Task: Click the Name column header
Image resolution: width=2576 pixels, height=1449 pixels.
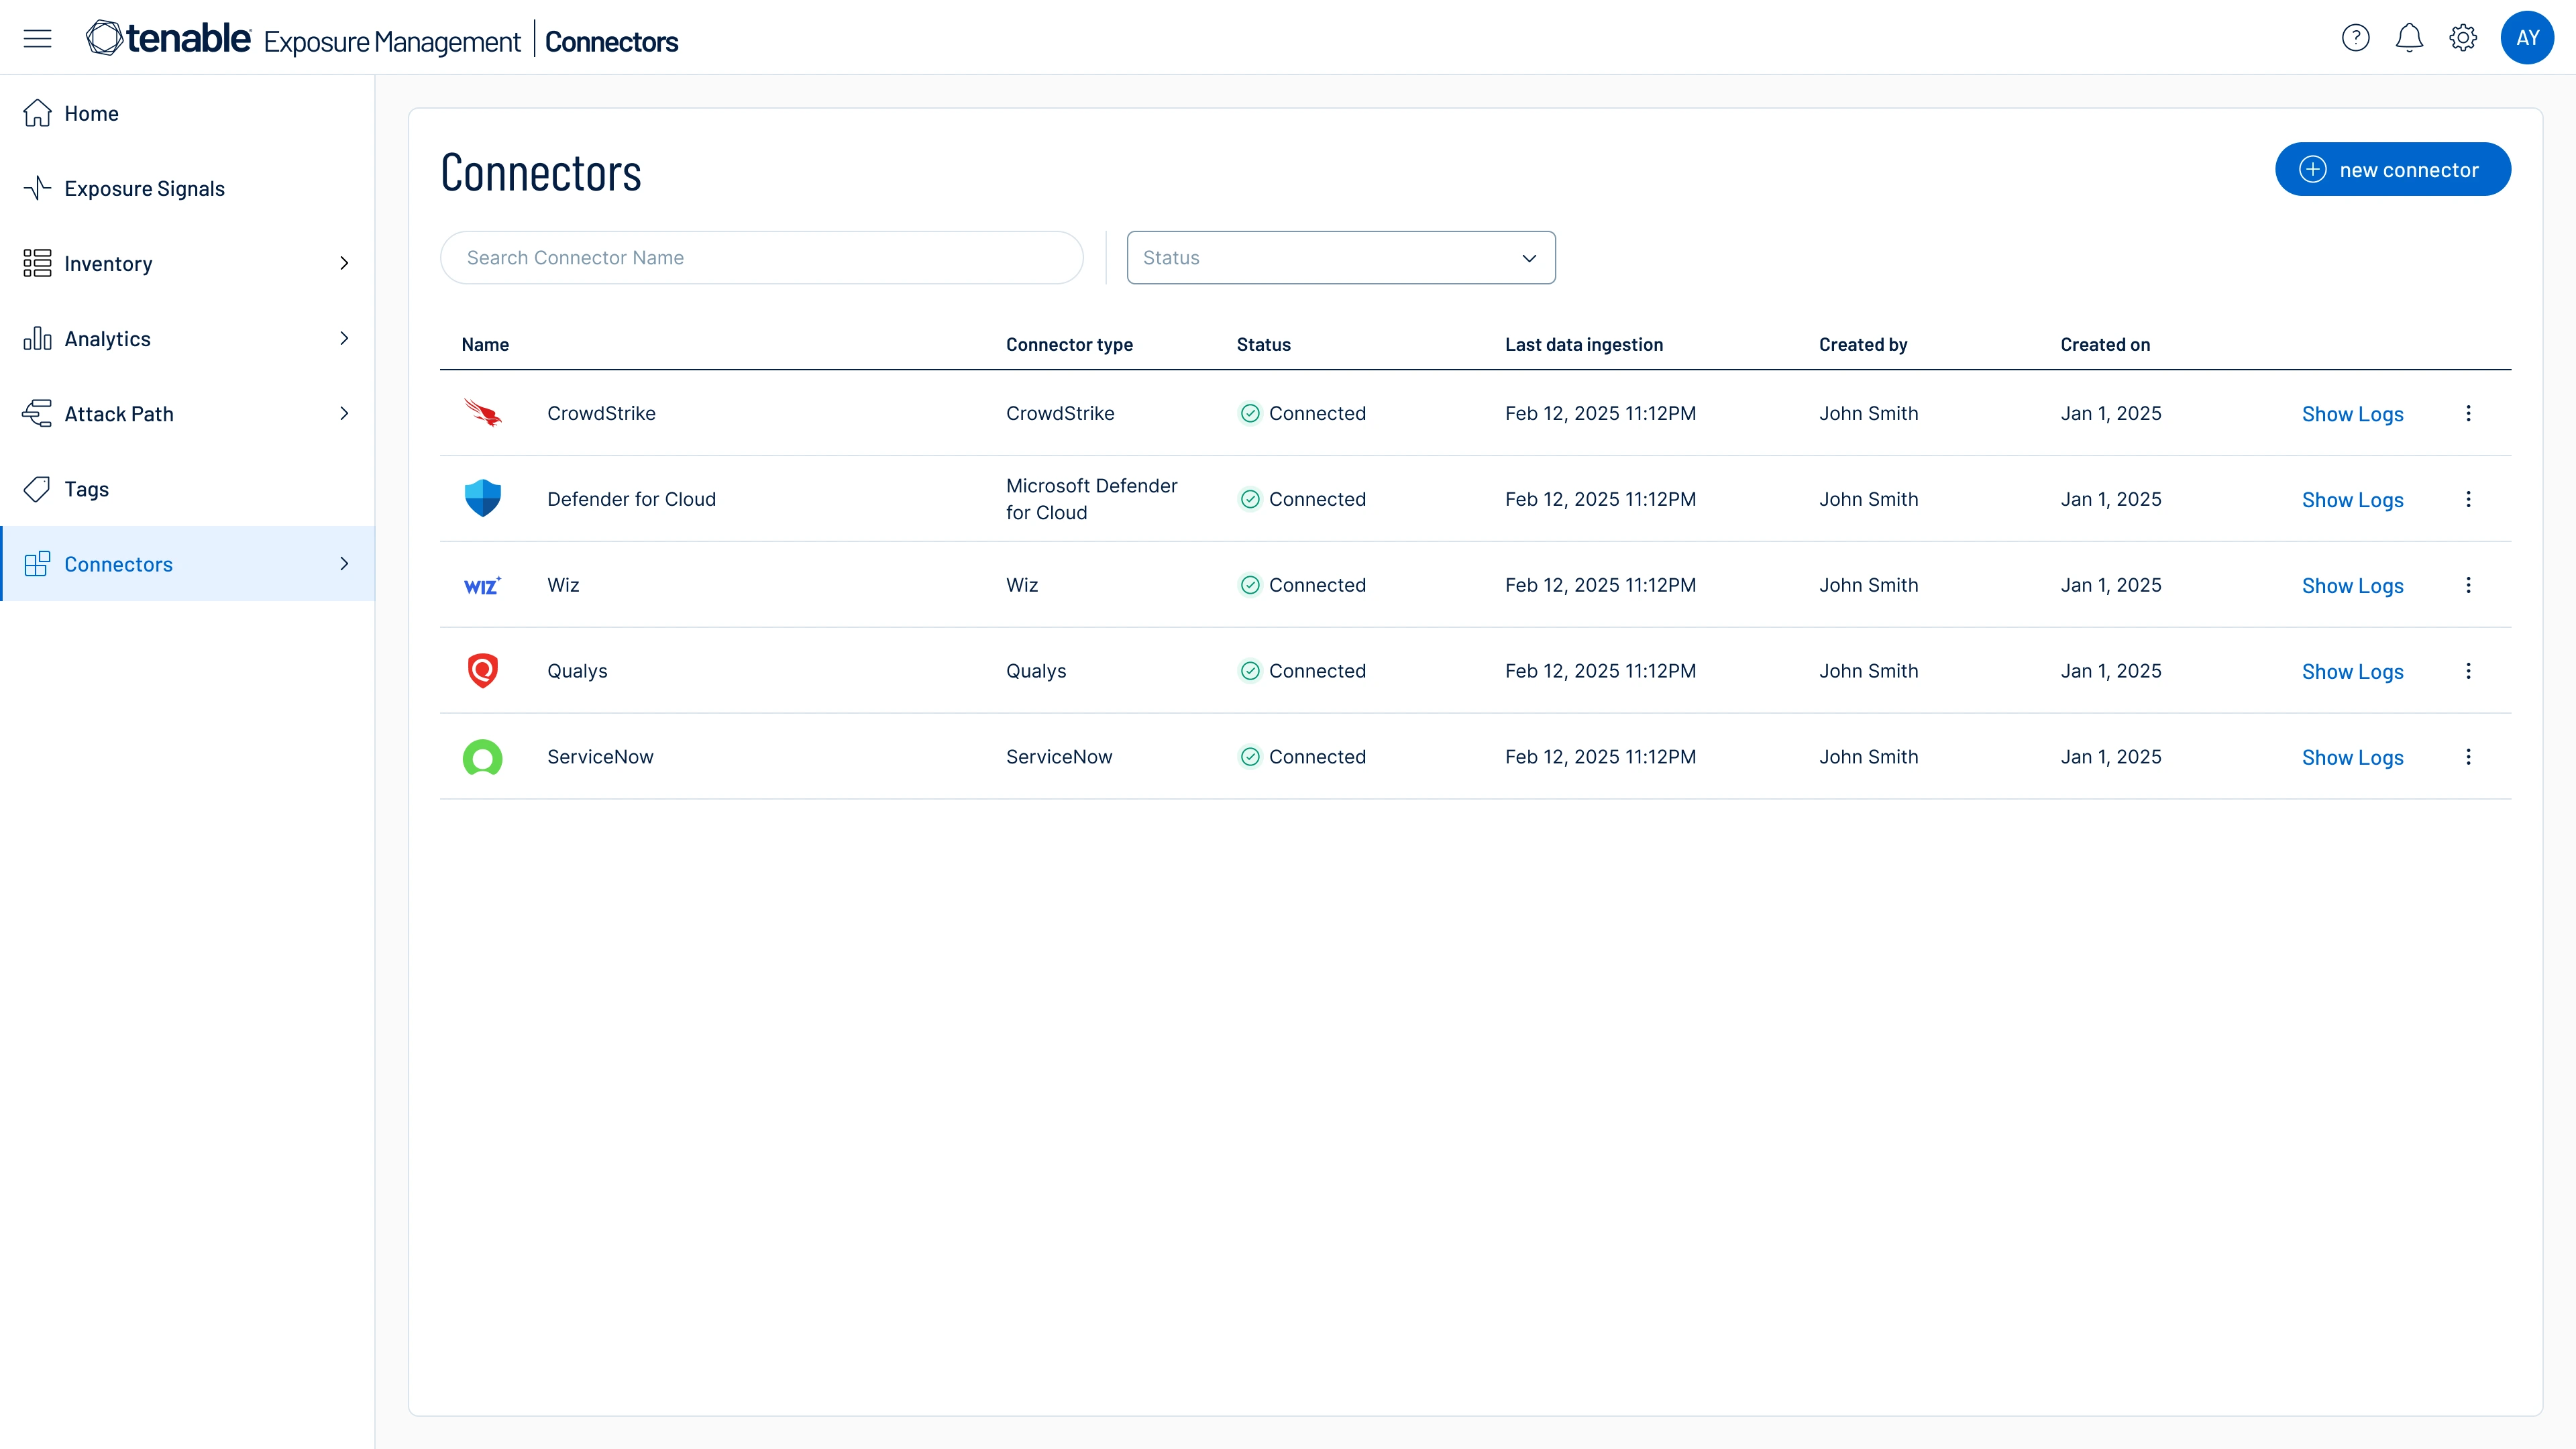Action: click(x=485, y=344)
